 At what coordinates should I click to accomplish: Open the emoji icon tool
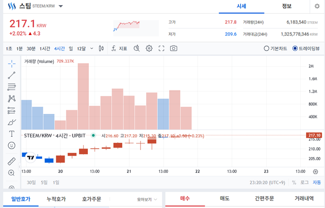(x=12, y=145)
